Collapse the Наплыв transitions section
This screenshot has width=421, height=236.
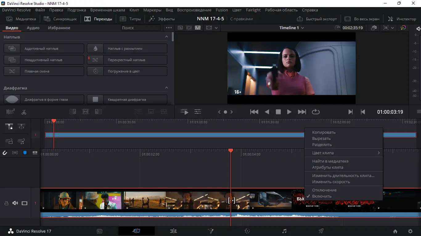point(166,37)
